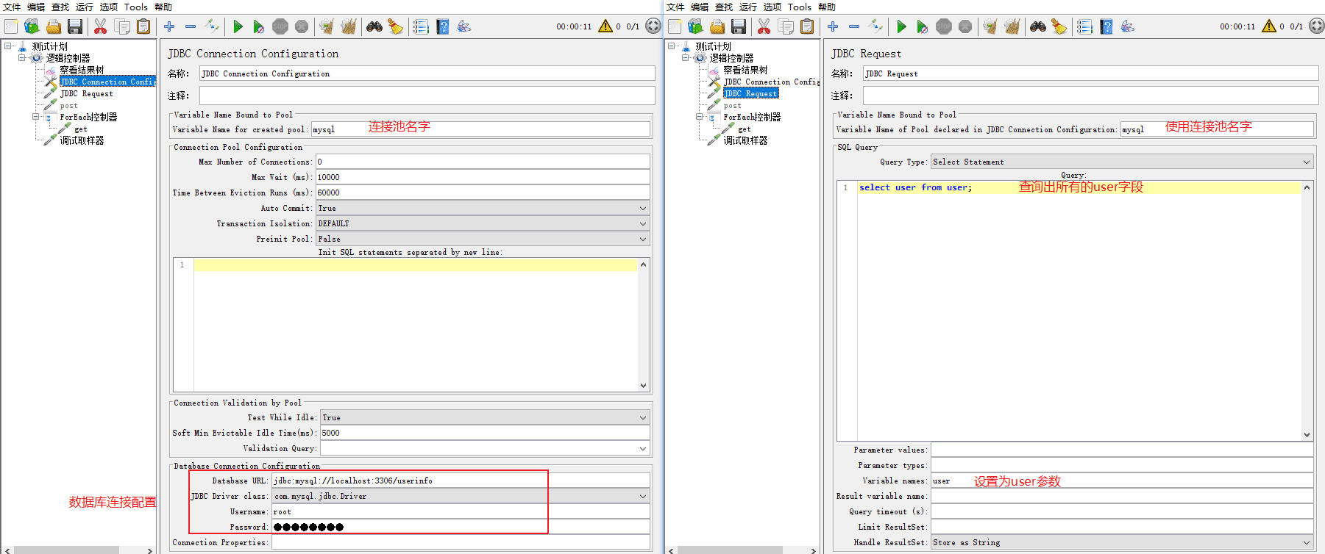Click SQL Query editor vertical scrollbar down arrow

[1307, 434]
